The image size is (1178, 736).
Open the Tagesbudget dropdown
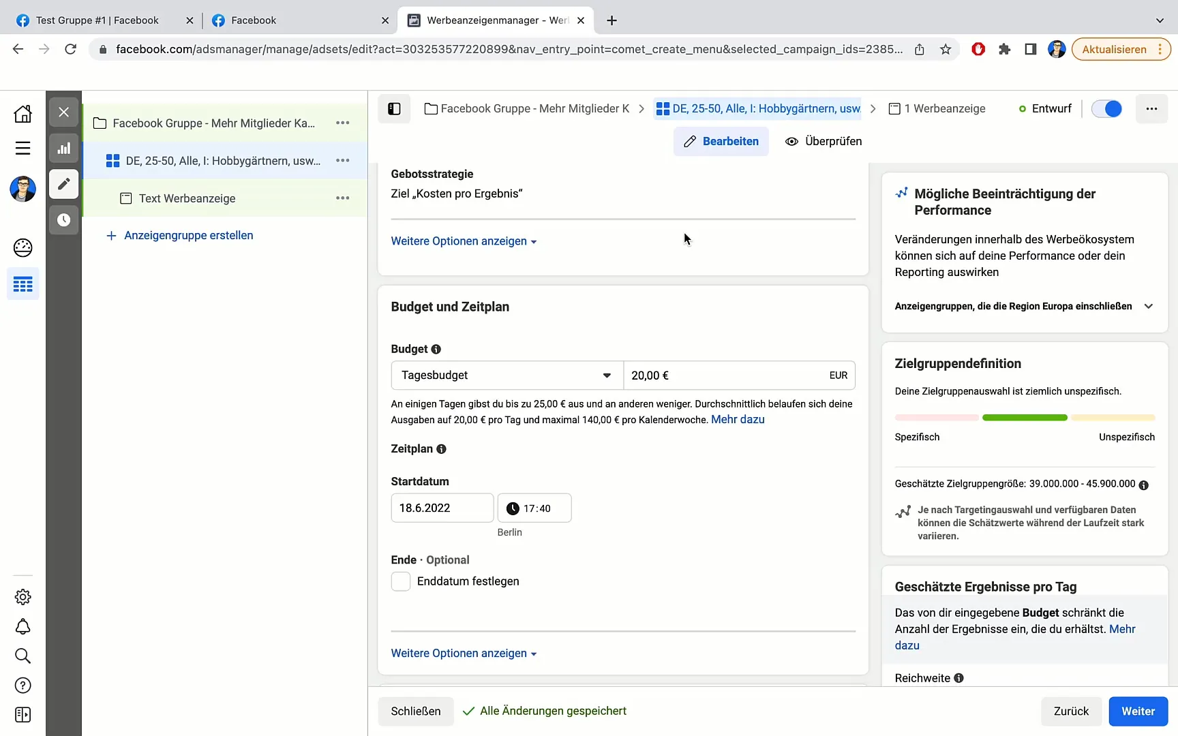pos(507,375)
